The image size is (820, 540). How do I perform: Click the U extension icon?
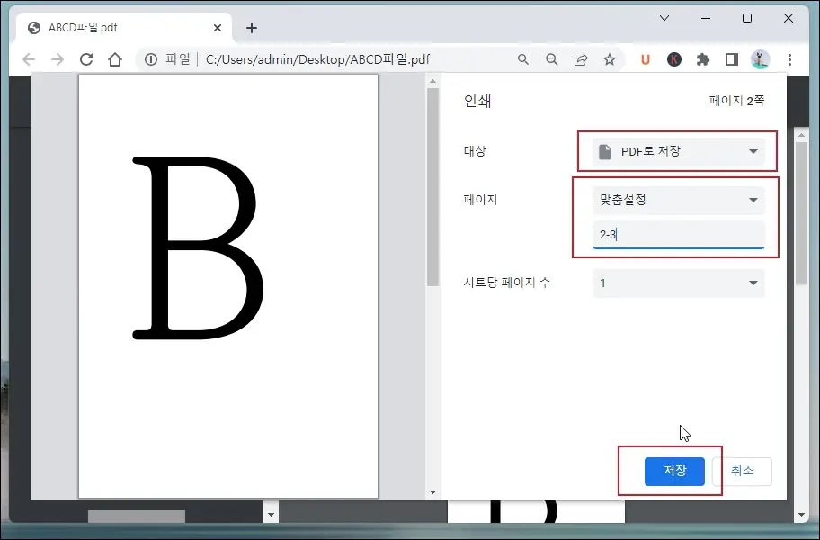coord(645,59)
